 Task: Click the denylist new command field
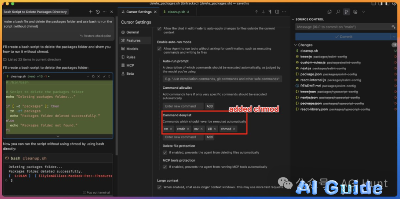point(183,137)
